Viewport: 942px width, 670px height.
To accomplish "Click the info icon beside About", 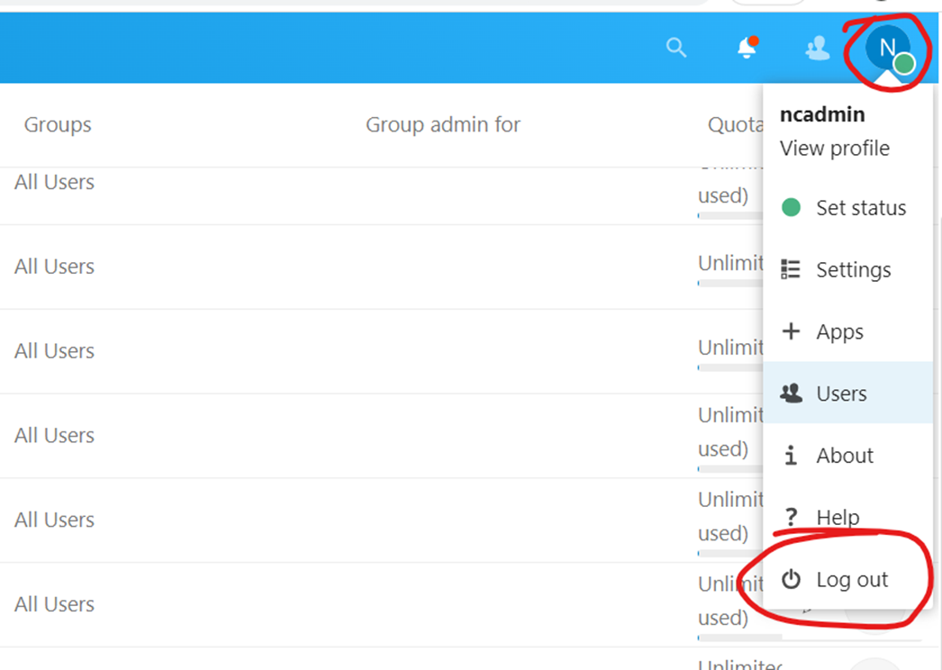I will point(791,456).
